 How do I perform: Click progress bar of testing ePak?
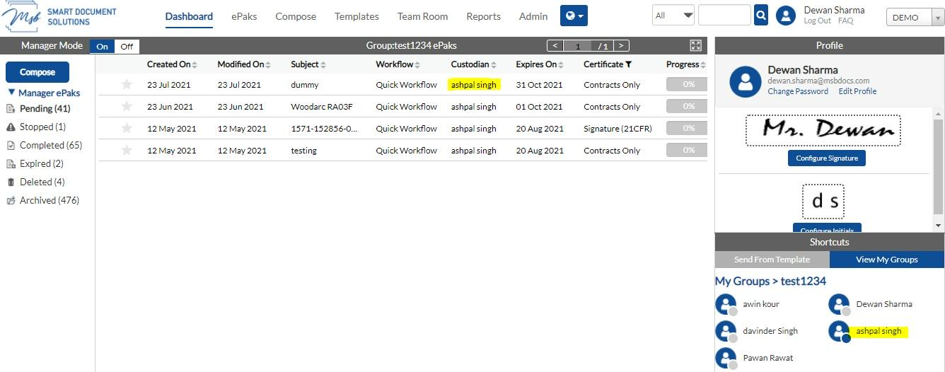[687, 150]
